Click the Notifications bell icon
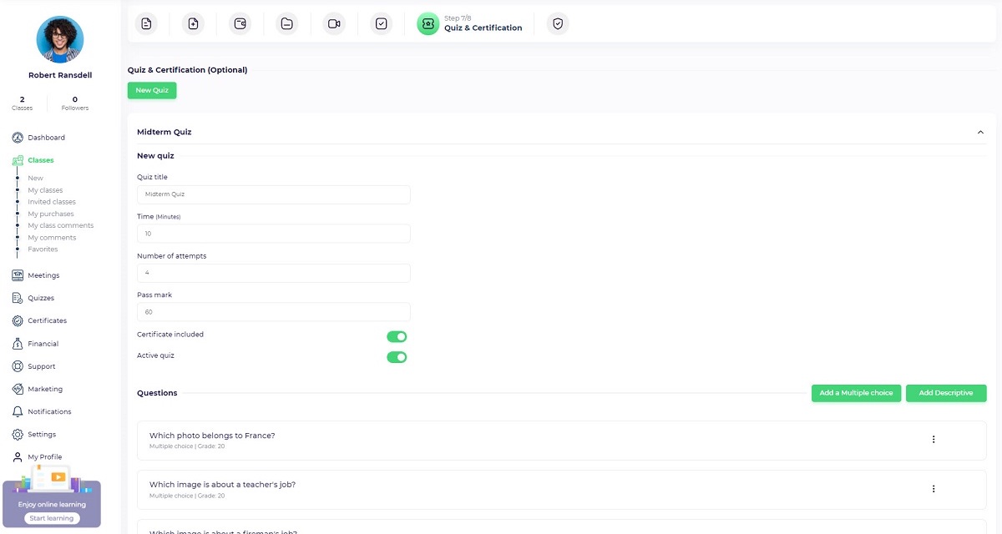1002x534 pixels. coord(18,411)
